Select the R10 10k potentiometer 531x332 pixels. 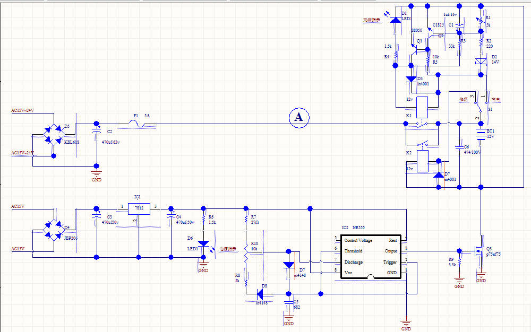[x=246, y=252]
